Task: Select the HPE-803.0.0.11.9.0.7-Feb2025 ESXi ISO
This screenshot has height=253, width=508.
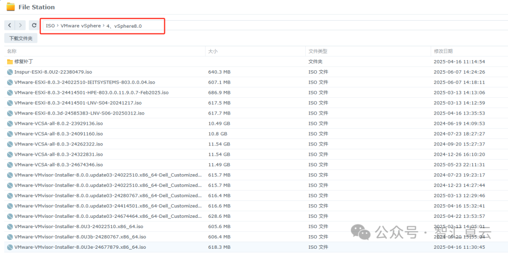Action: click(91, 93)
